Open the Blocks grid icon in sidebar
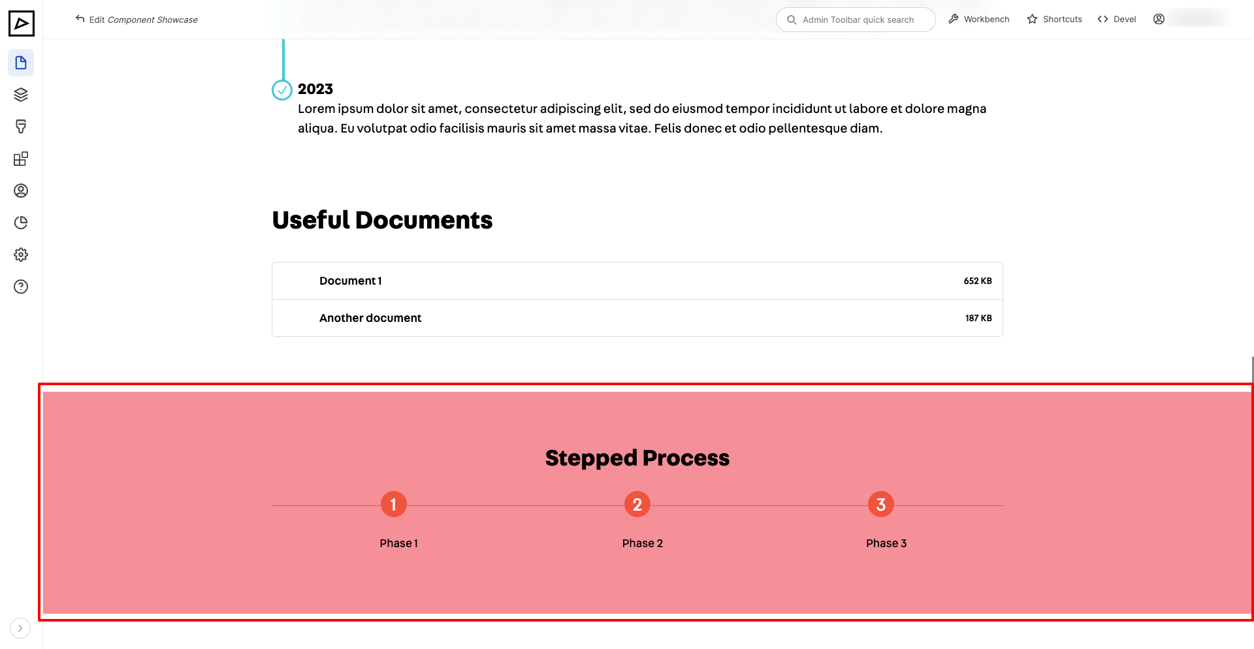The image size is (1254, 649). click(21, 158)
